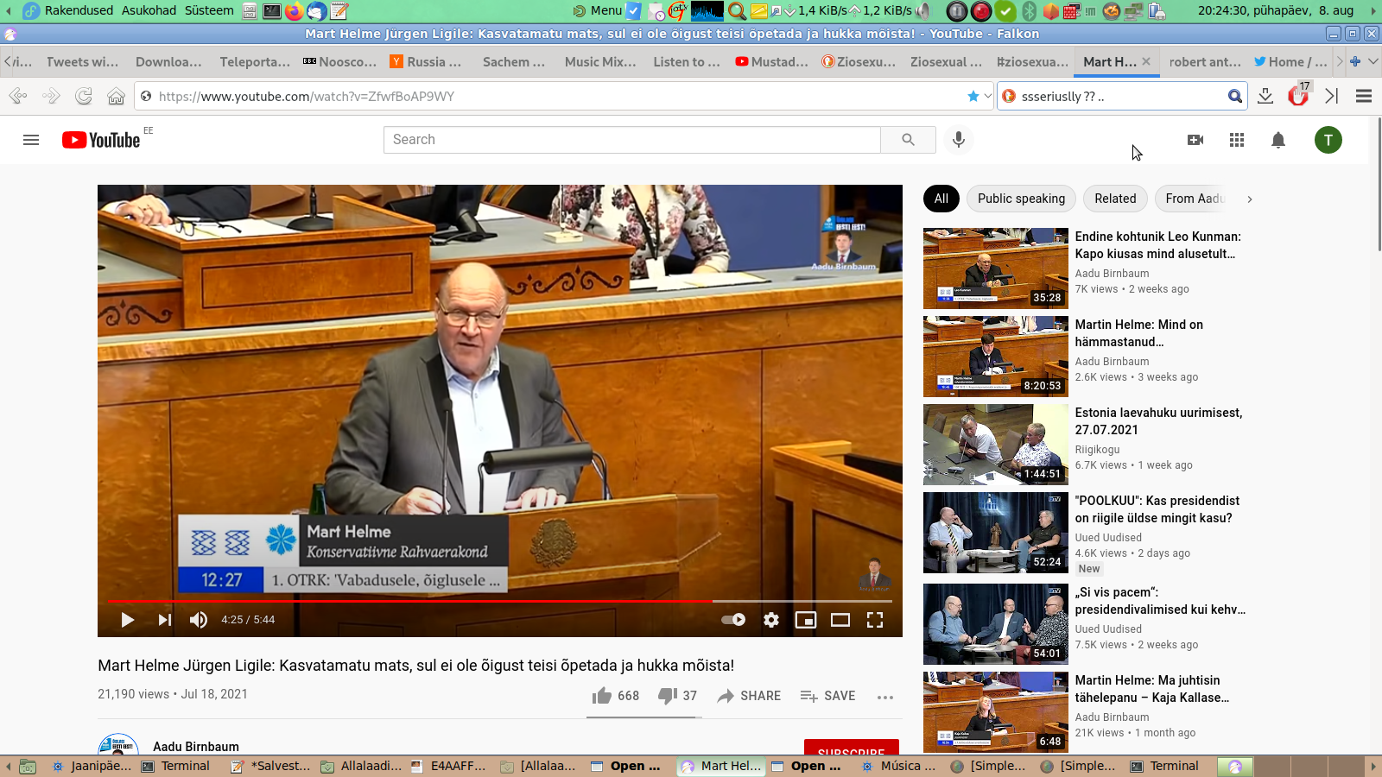Open the YouTube notifications bell
Screen dimensions: 1382x777
point(1278,140)
